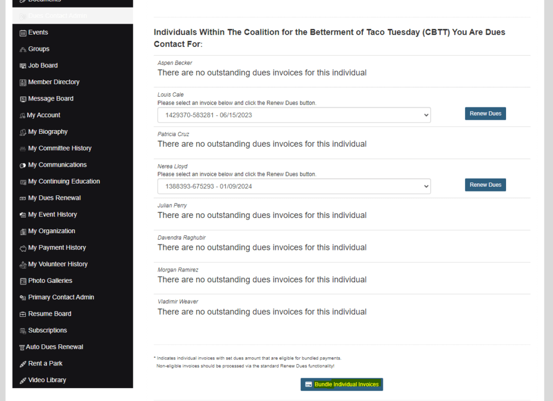Renew dues for Nerea Lloyd

pyautogui.click(x=485, y=185)
